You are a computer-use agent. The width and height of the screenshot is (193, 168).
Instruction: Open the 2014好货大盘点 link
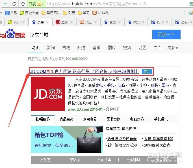click(157, 145)
